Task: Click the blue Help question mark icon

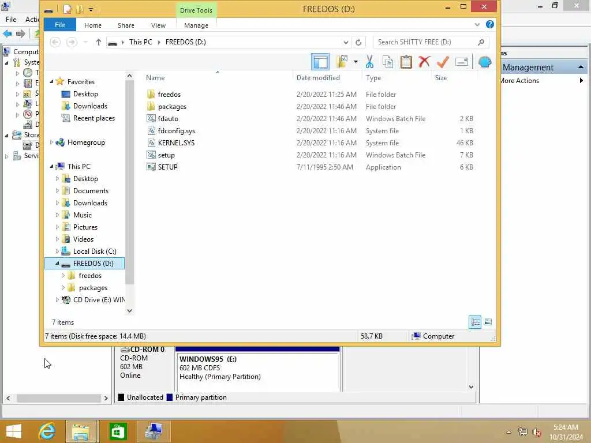Action: (489, 24)
